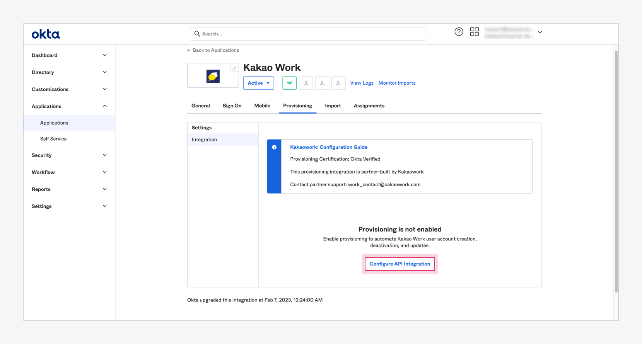Image resolution: width=642 pixels, height=344 pixels.
Task: Switch to the Sign On tab
Action: [232, 106]
